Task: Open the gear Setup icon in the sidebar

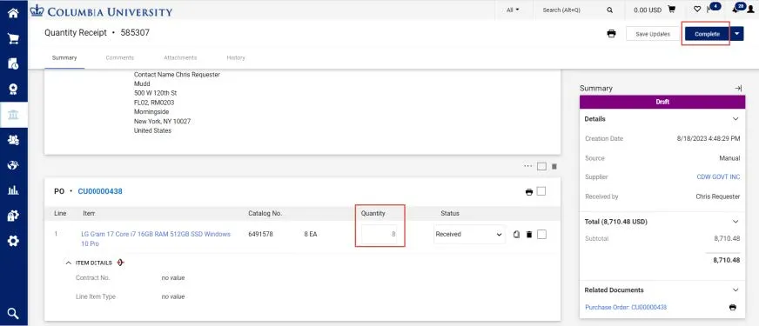Action: click(x=13, y=241)
